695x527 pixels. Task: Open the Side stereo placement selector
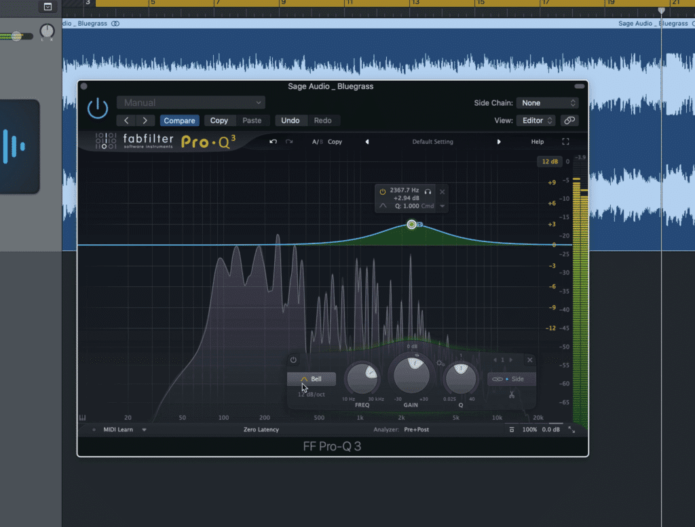coord(511,379)
